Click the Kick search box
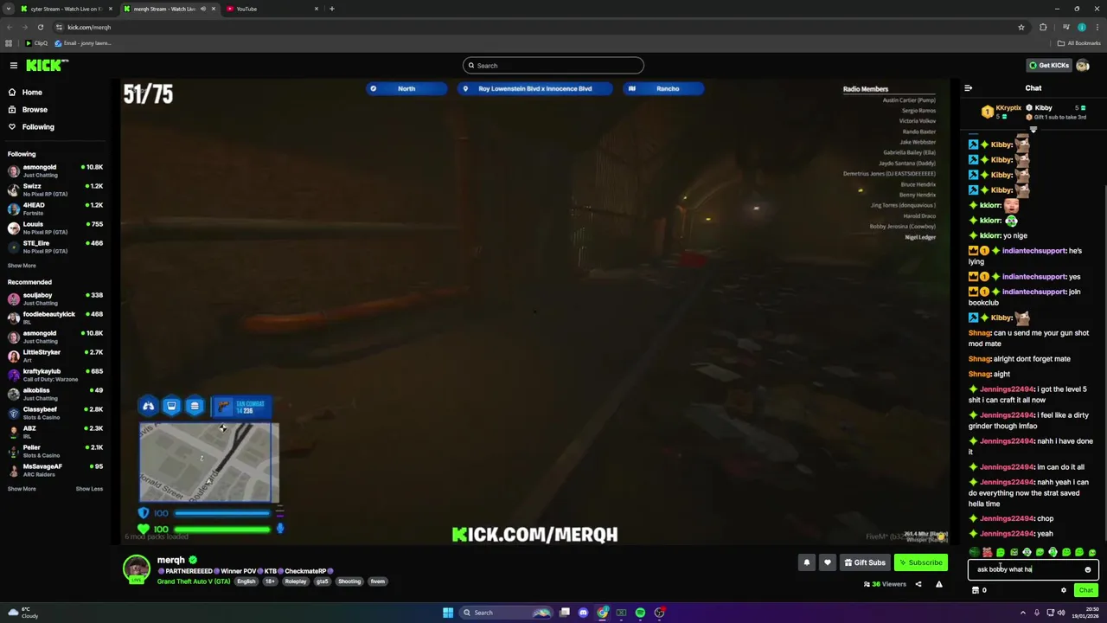This screenshot has height=623, width=1107. point(553,65)
